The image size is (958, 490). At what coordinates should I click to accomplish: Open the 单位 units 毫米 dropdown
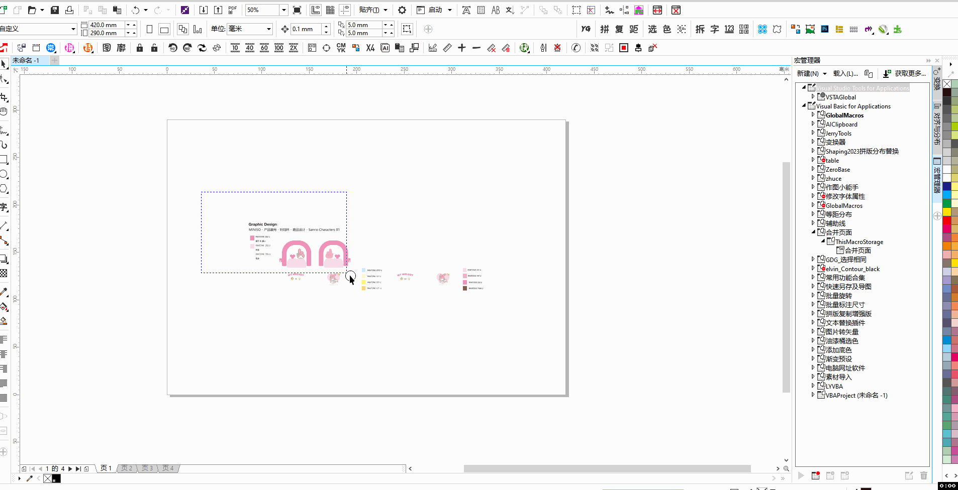269,29
